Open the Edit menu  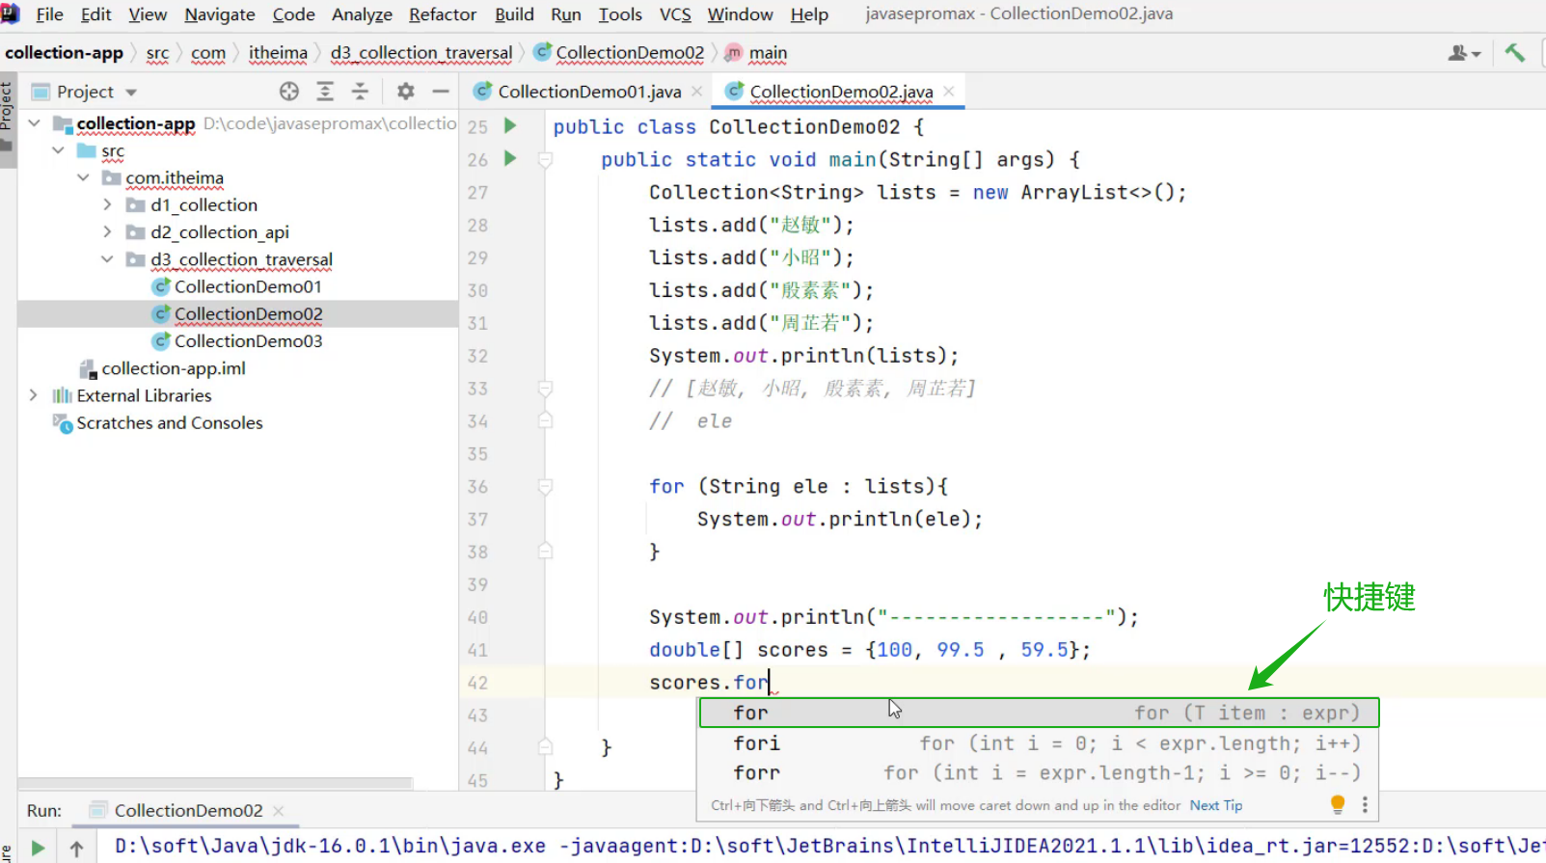[x=95, y=14]
